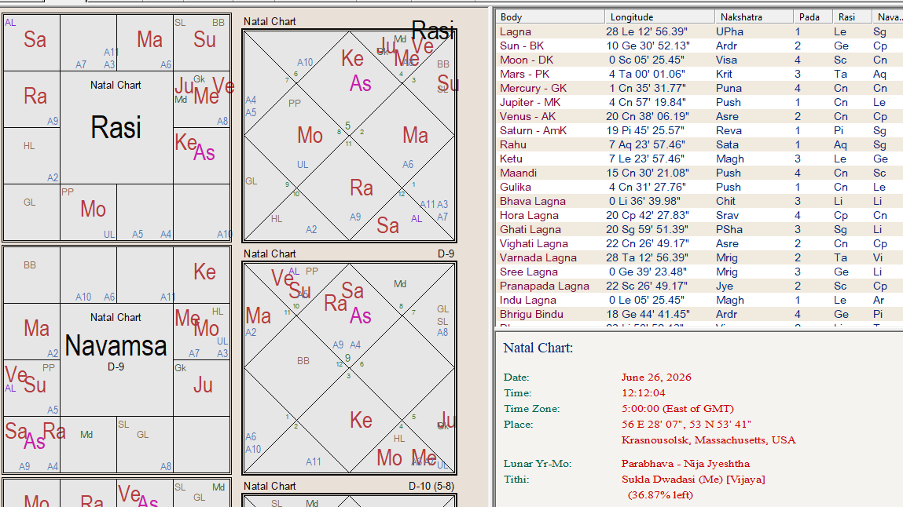The height and width of the screenshot is (507, 903).
Task: Click the Longitude column header
Action: 659,17
